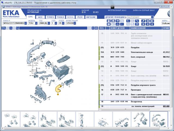Screen dimensions: 174x131
Task: Click the page-forward icon in top toolbar row
Action: pos(152,21)
